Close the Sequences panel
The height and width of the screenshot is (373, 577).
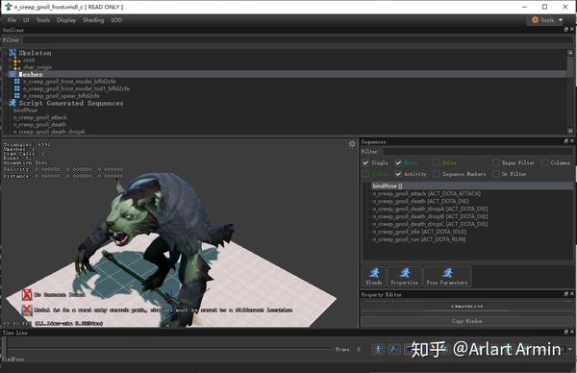[572, 141]
